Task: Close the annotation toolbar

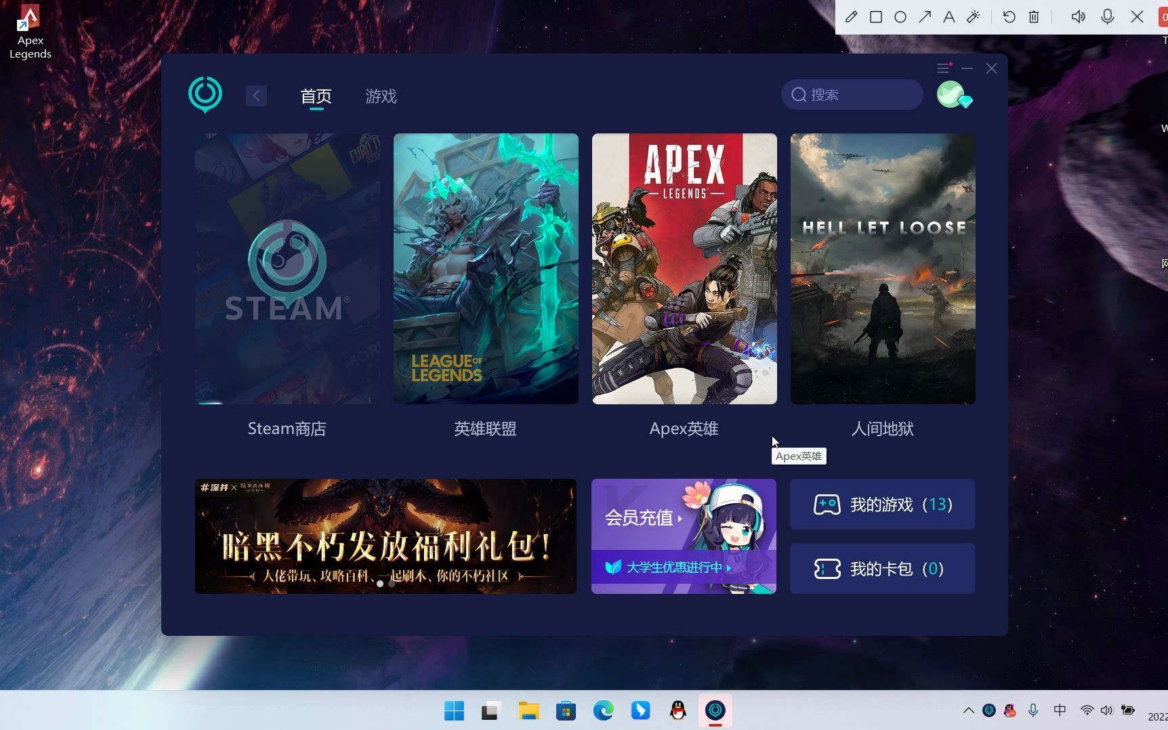Action: pyautogui.click(x=1138, y=17)
